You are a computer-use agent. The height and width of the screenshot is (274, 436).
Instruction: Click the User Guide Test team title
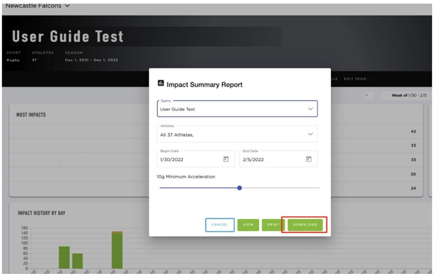(68, 37)
